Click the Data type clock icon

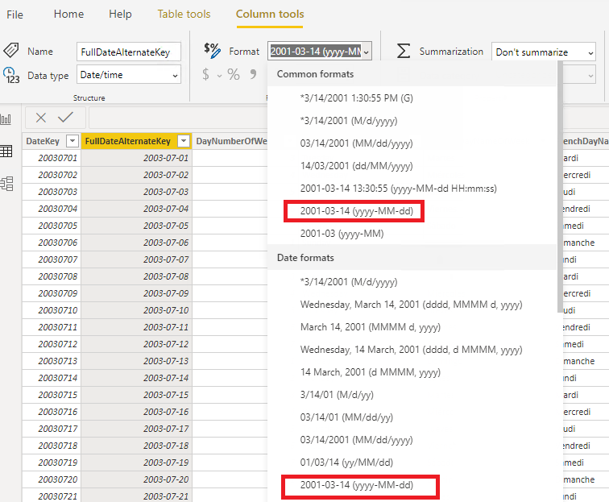pos(11,76)
